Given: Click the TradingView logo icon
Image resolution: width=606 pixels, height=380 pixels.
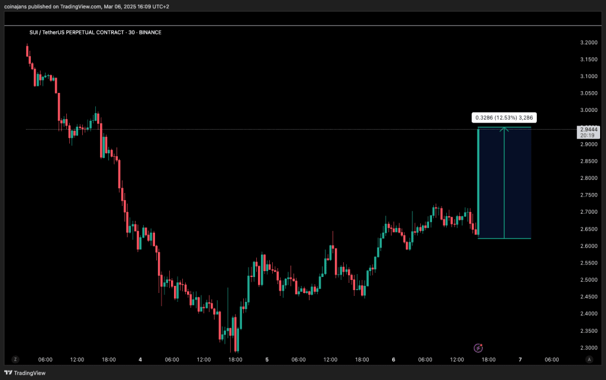Looking at the screenshot, I should pyautogui.click(x=8, y=373).
